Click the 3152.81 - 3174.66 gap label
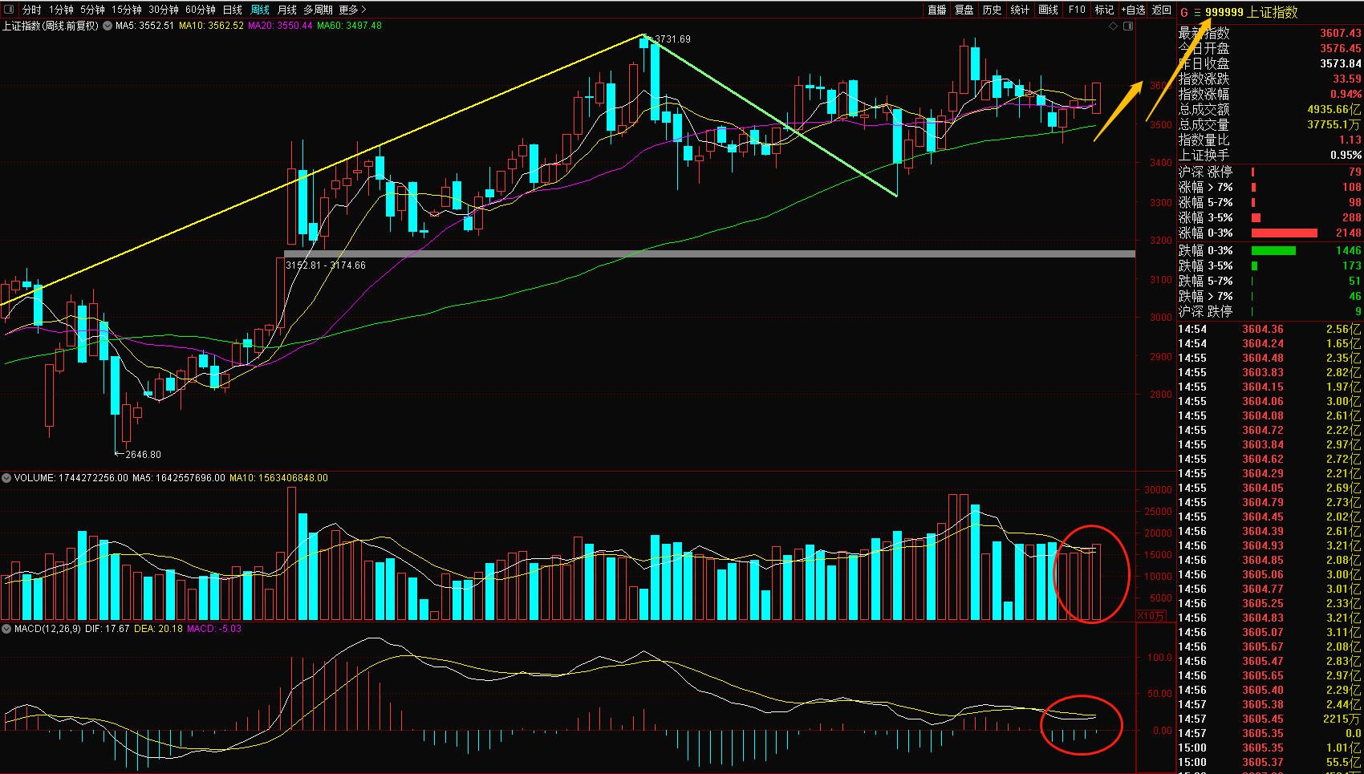1364x774 pixels. click(326, 265)
